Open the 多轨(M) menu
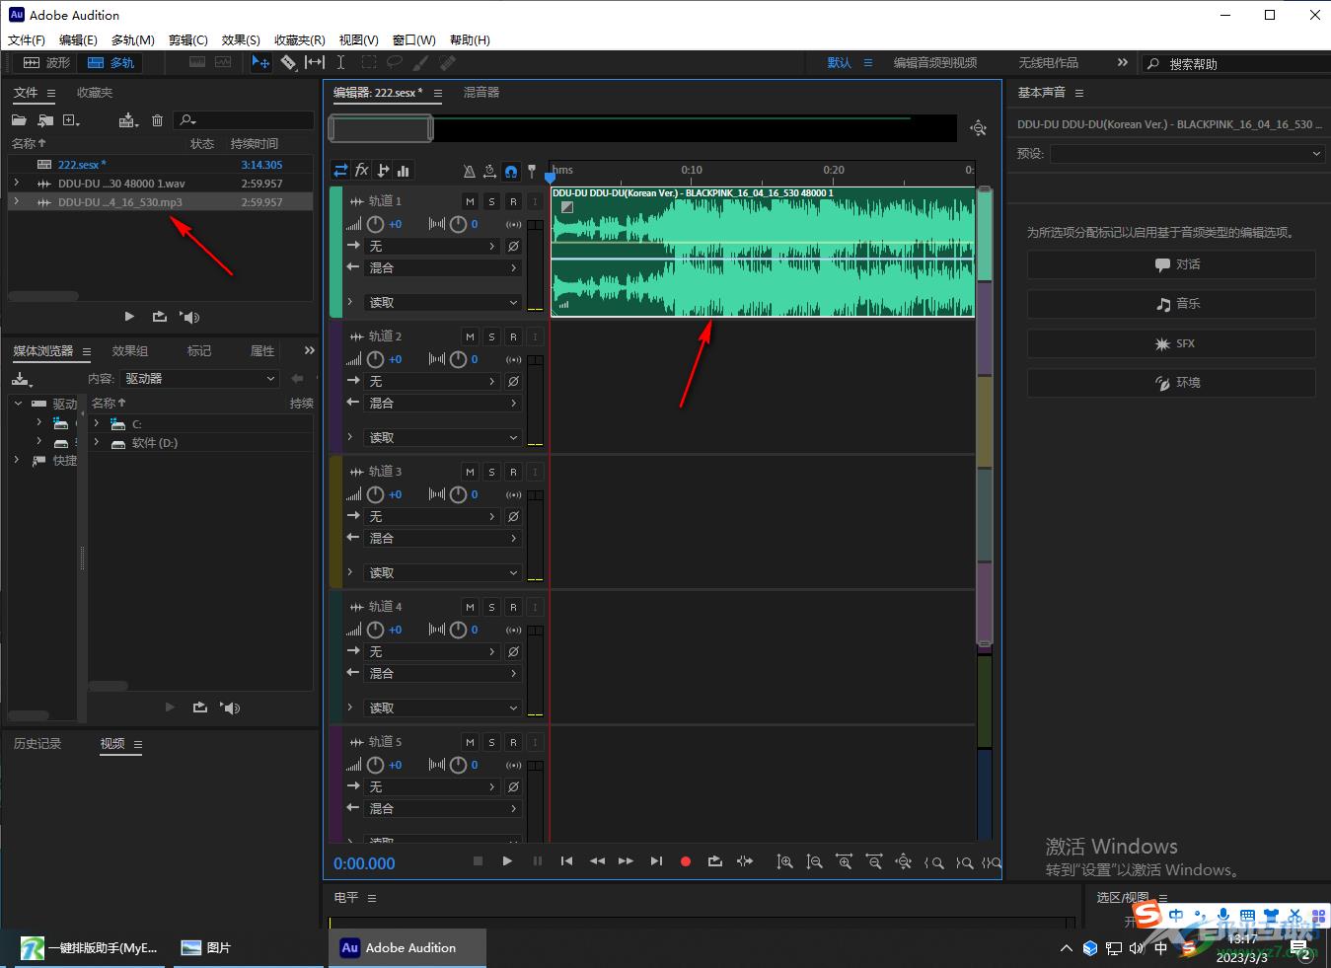The width and height of the screenshot is (1331, 968). (132, 40)
